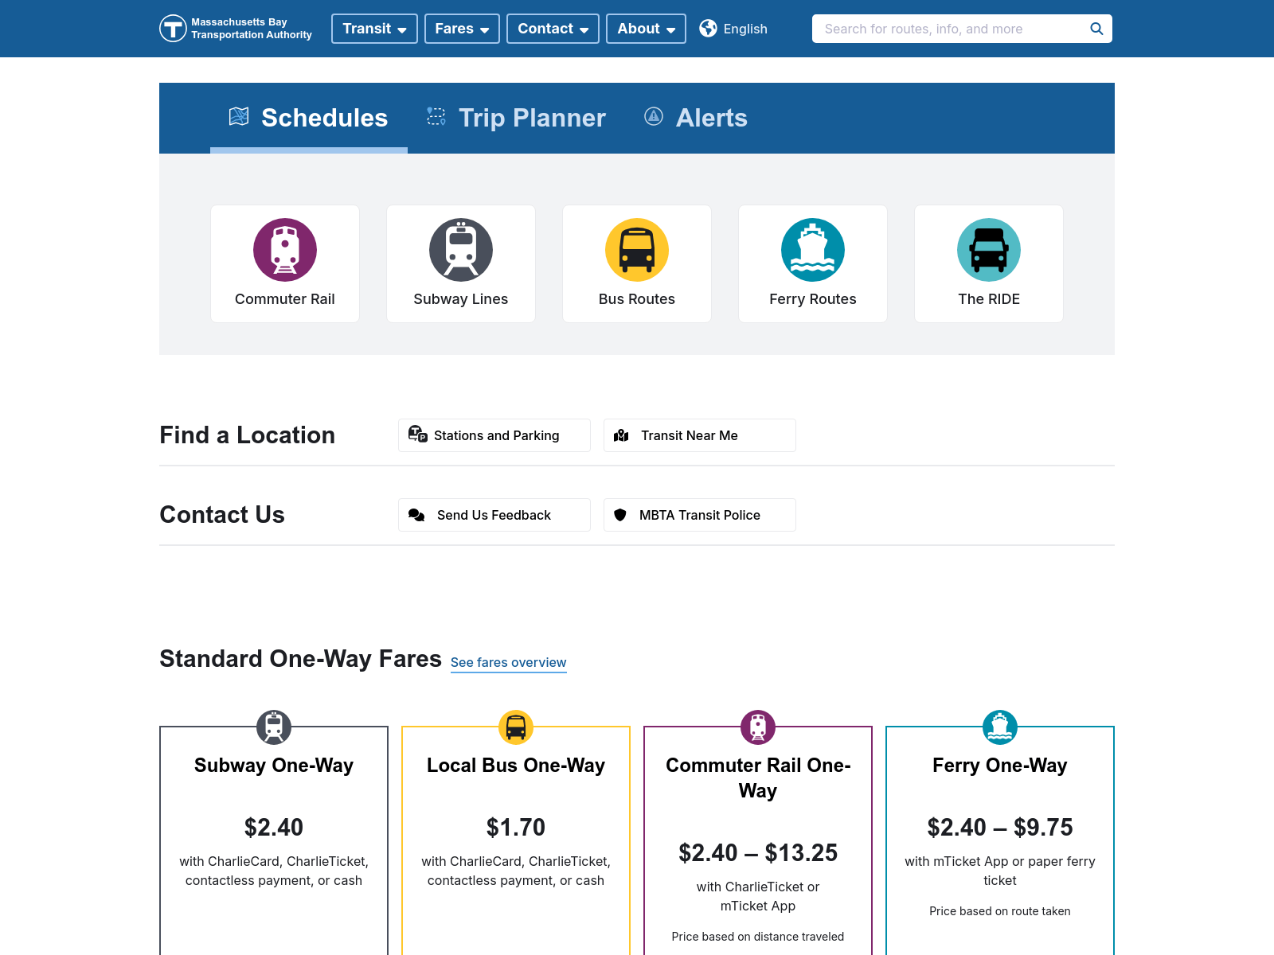
Task: Open Stations and Parking button
Action: 494,435
